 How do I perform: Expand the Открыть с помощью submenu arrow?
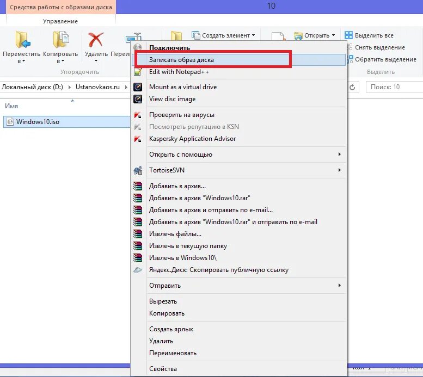coord(340,154)
